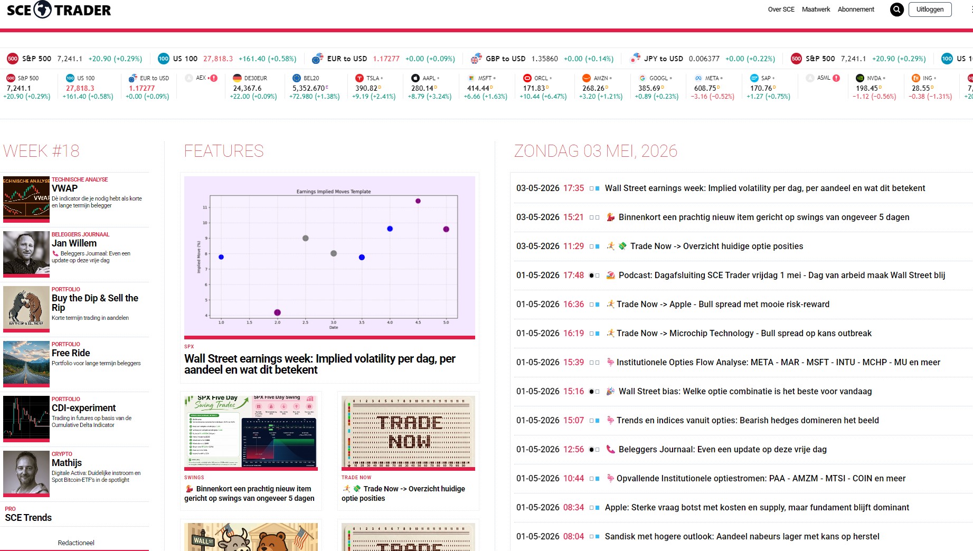973x551 pixels.
Task: Open Jan Willem Beleggers Journaal portrait
Action: tap(26, 254)
